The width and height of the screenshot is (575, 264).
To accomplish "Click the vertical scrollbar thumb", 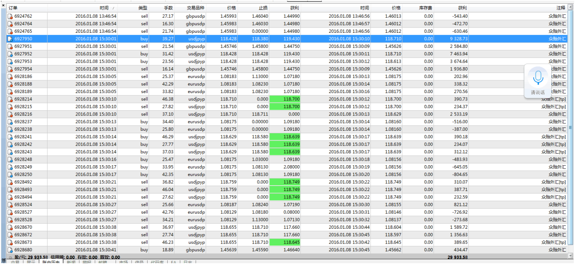I will (x=570, y=128).
